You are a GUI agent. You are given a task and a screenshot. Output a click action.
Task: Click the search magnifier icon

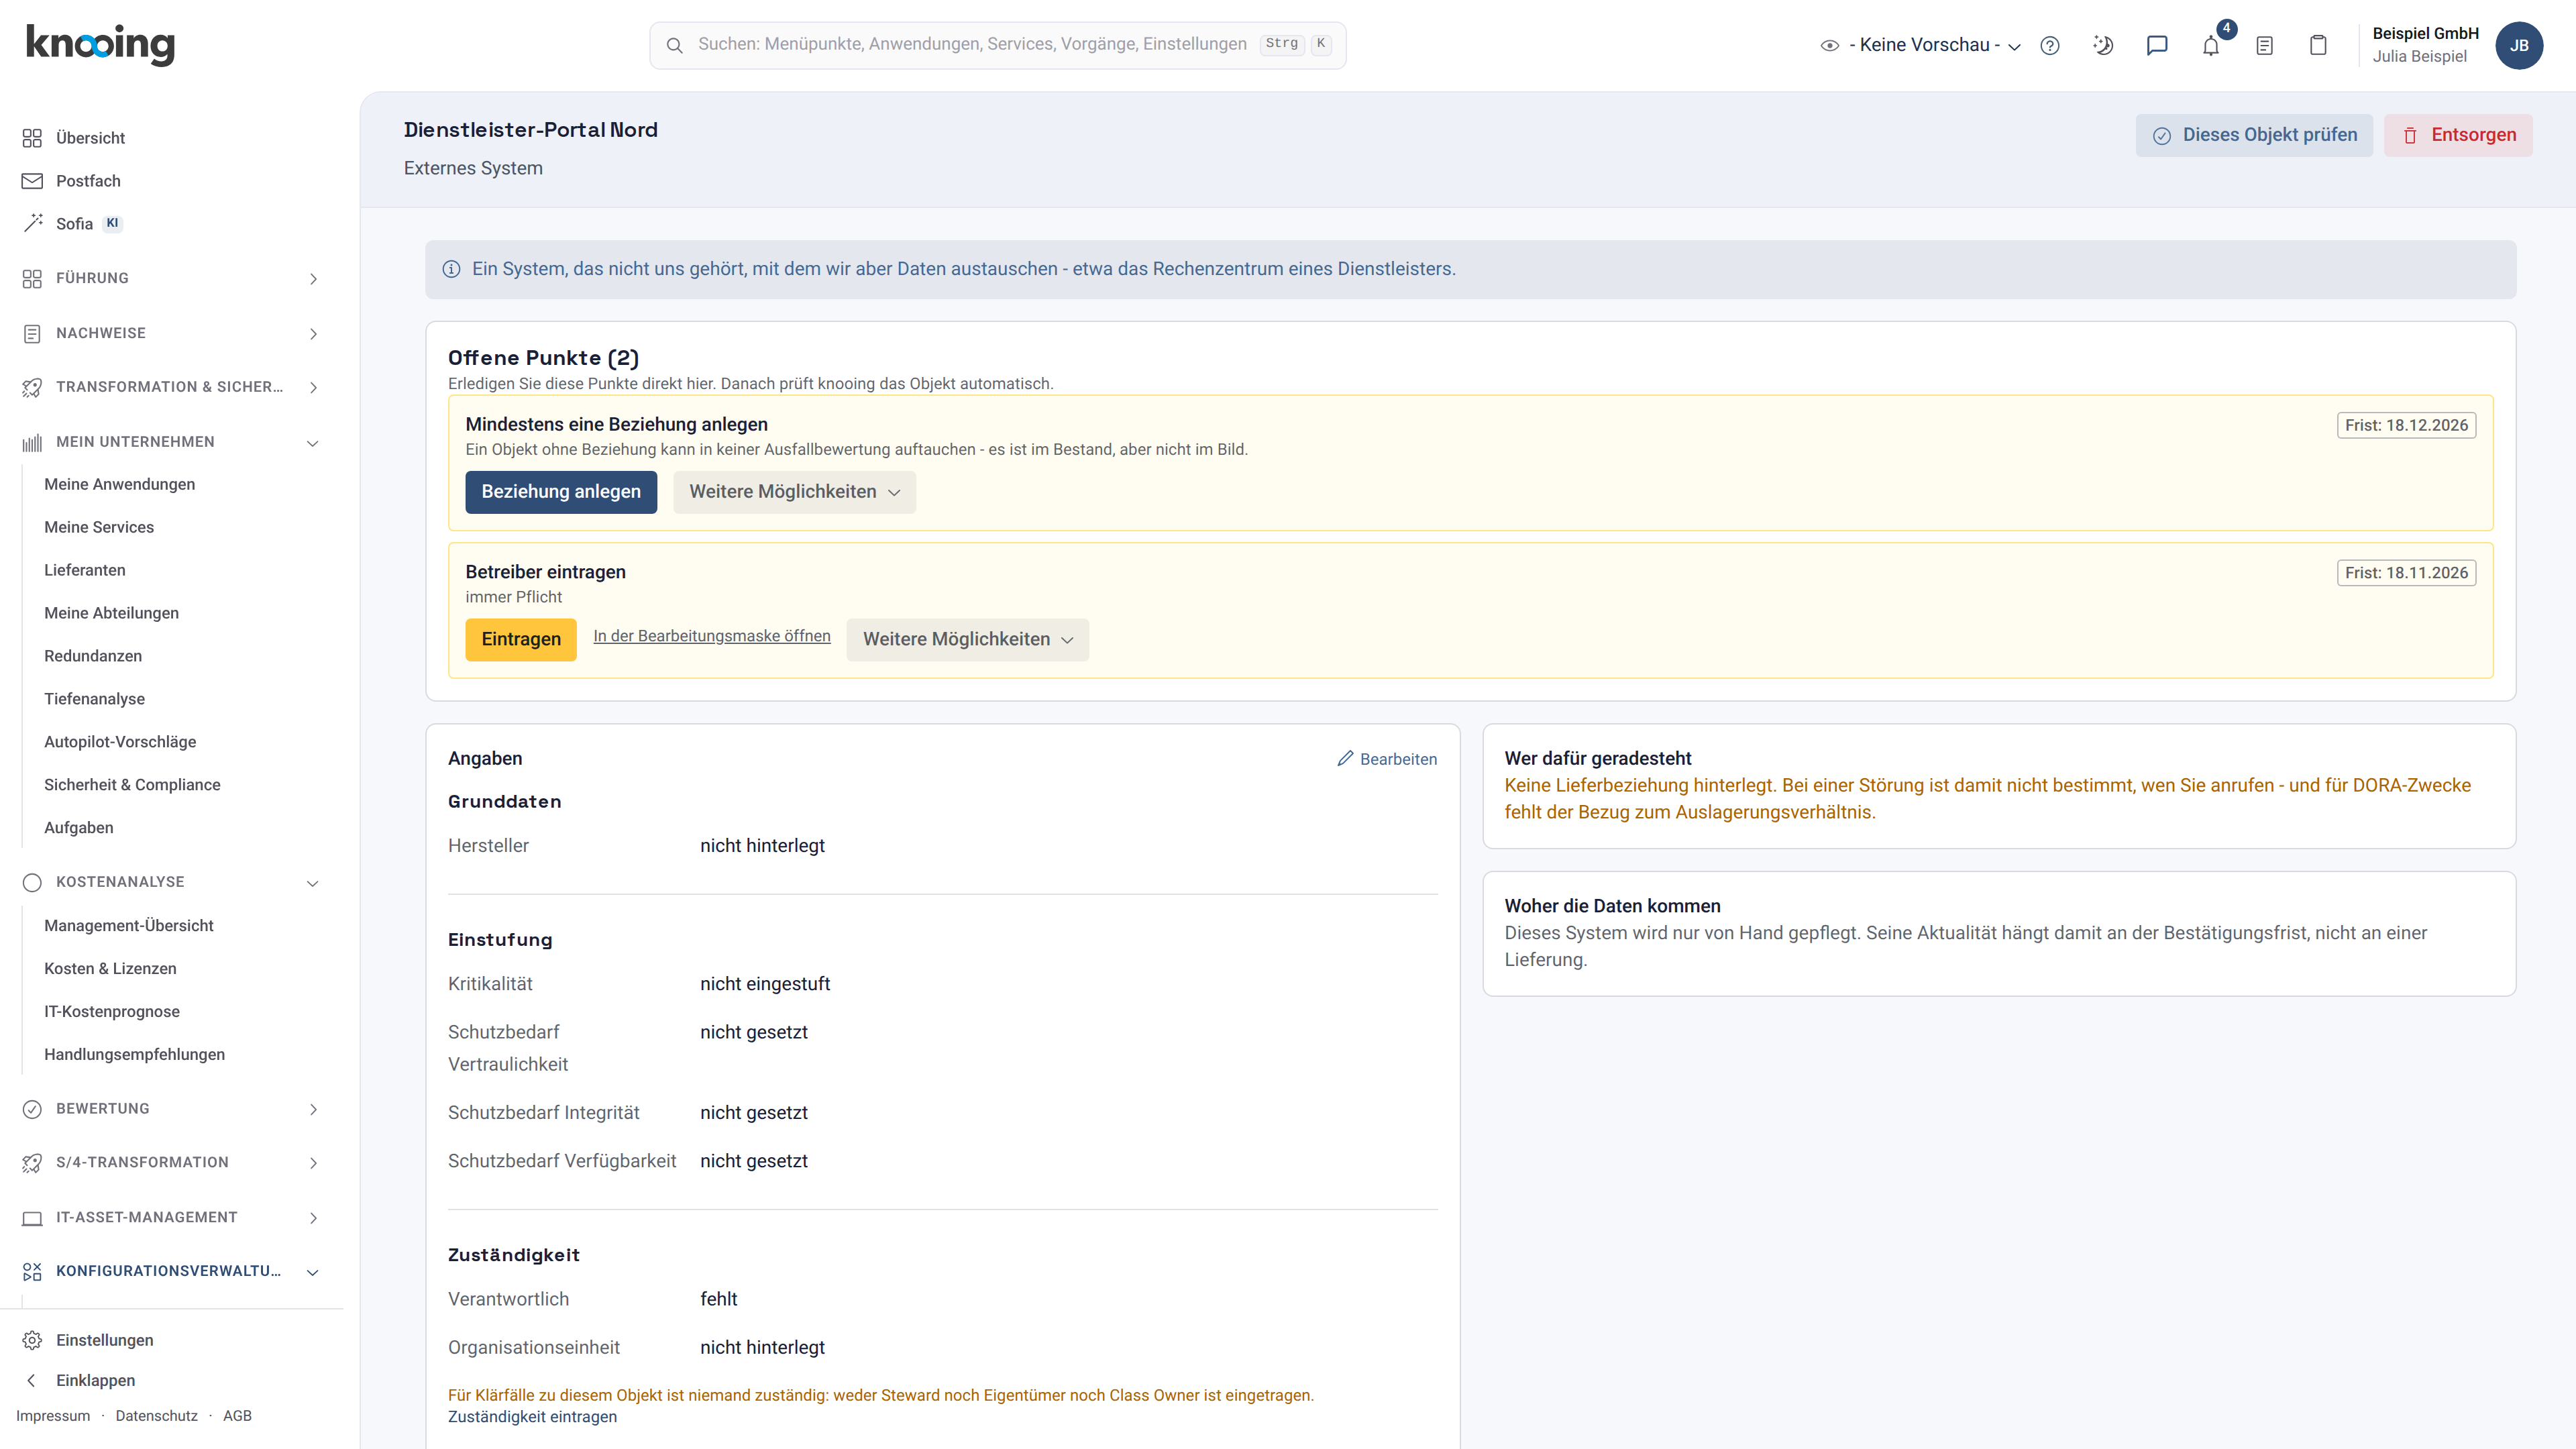(675, 45)
